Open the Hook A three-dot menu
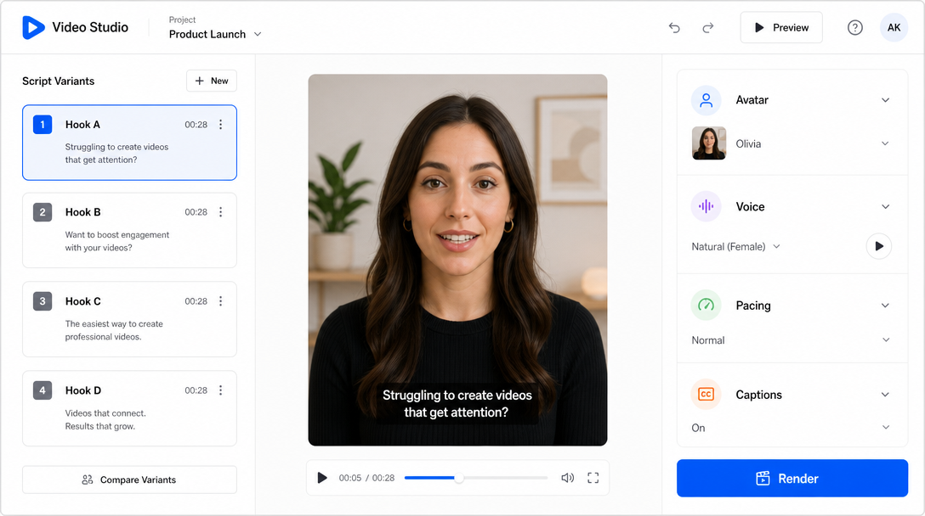The height and width of the screenshot is (516, 925). click(221, 124)
